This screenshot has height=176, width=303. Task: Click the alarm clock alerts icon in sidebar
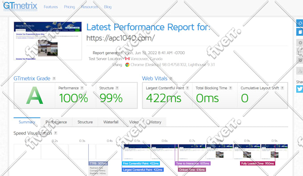300,60
